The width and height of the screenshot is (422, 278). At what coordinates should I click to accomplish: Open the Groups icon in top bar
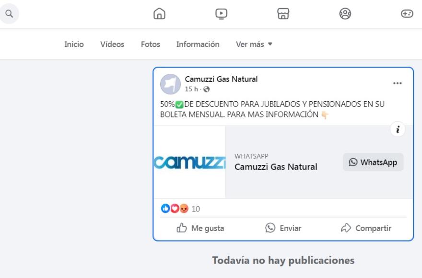[x=345, y=13]
